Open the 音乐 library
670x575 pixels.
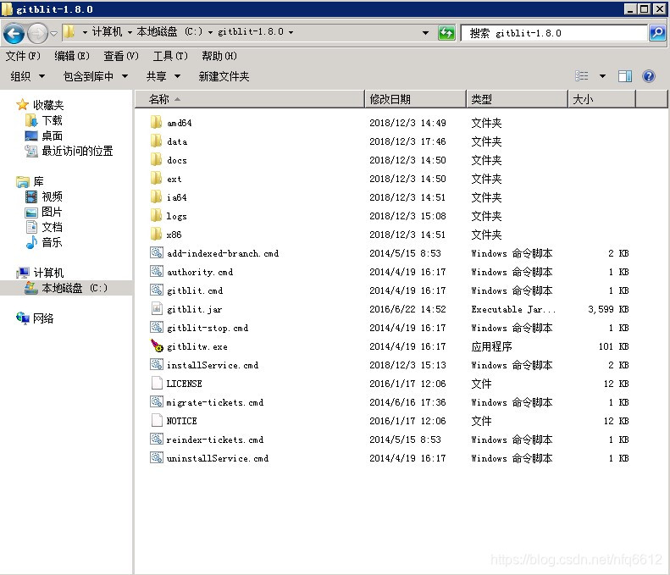coord(52,242)
